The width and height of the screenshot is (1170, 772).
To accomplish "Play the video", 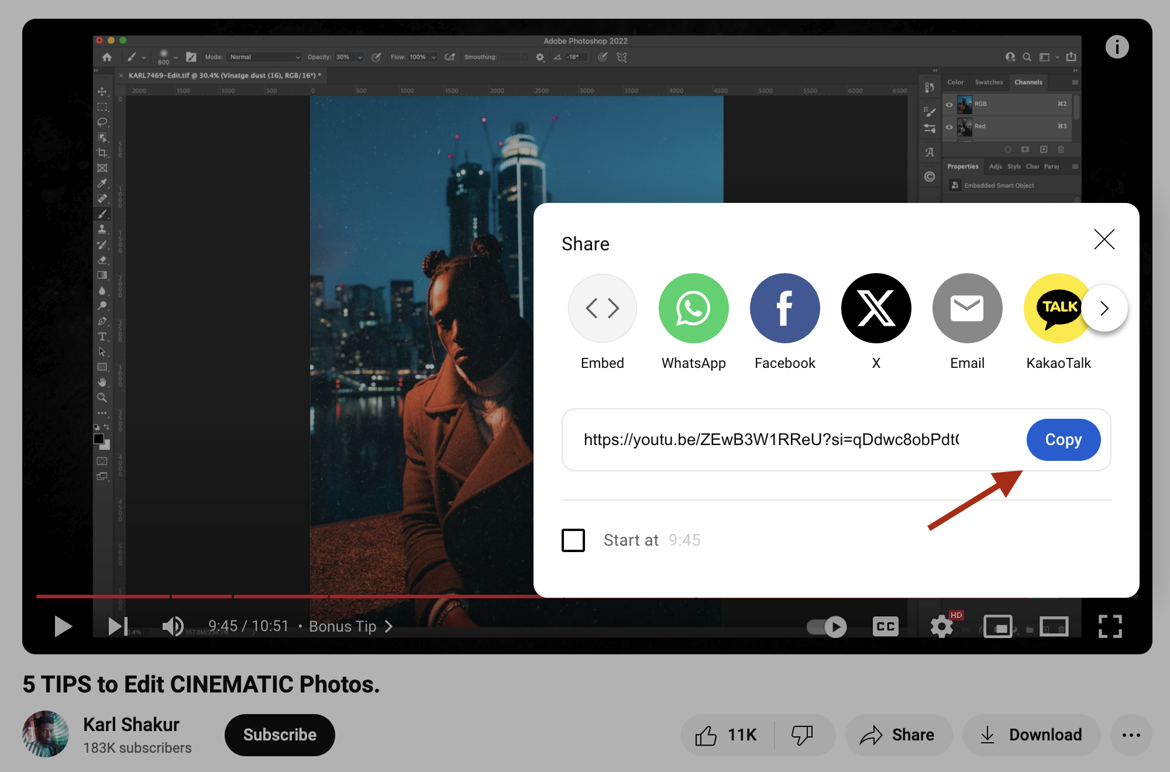I will coord(63,626).
